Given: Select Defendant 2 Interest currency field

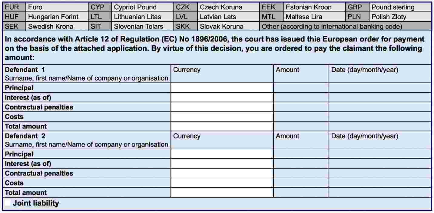Looking at the screenshot, I should tap(222, 164).
